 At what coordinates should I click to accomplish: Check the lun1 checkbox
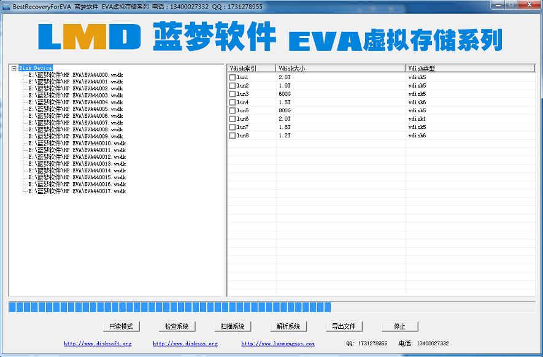[x=232, y=77]
